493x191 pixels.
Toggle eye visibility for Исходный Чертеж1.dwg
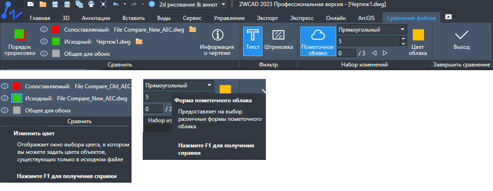point(44,41)
